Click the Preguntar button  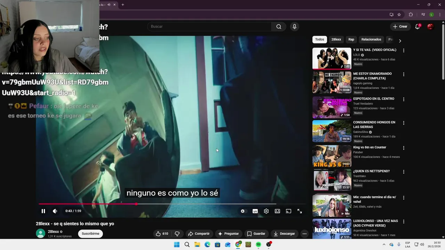tap(228, 234)
